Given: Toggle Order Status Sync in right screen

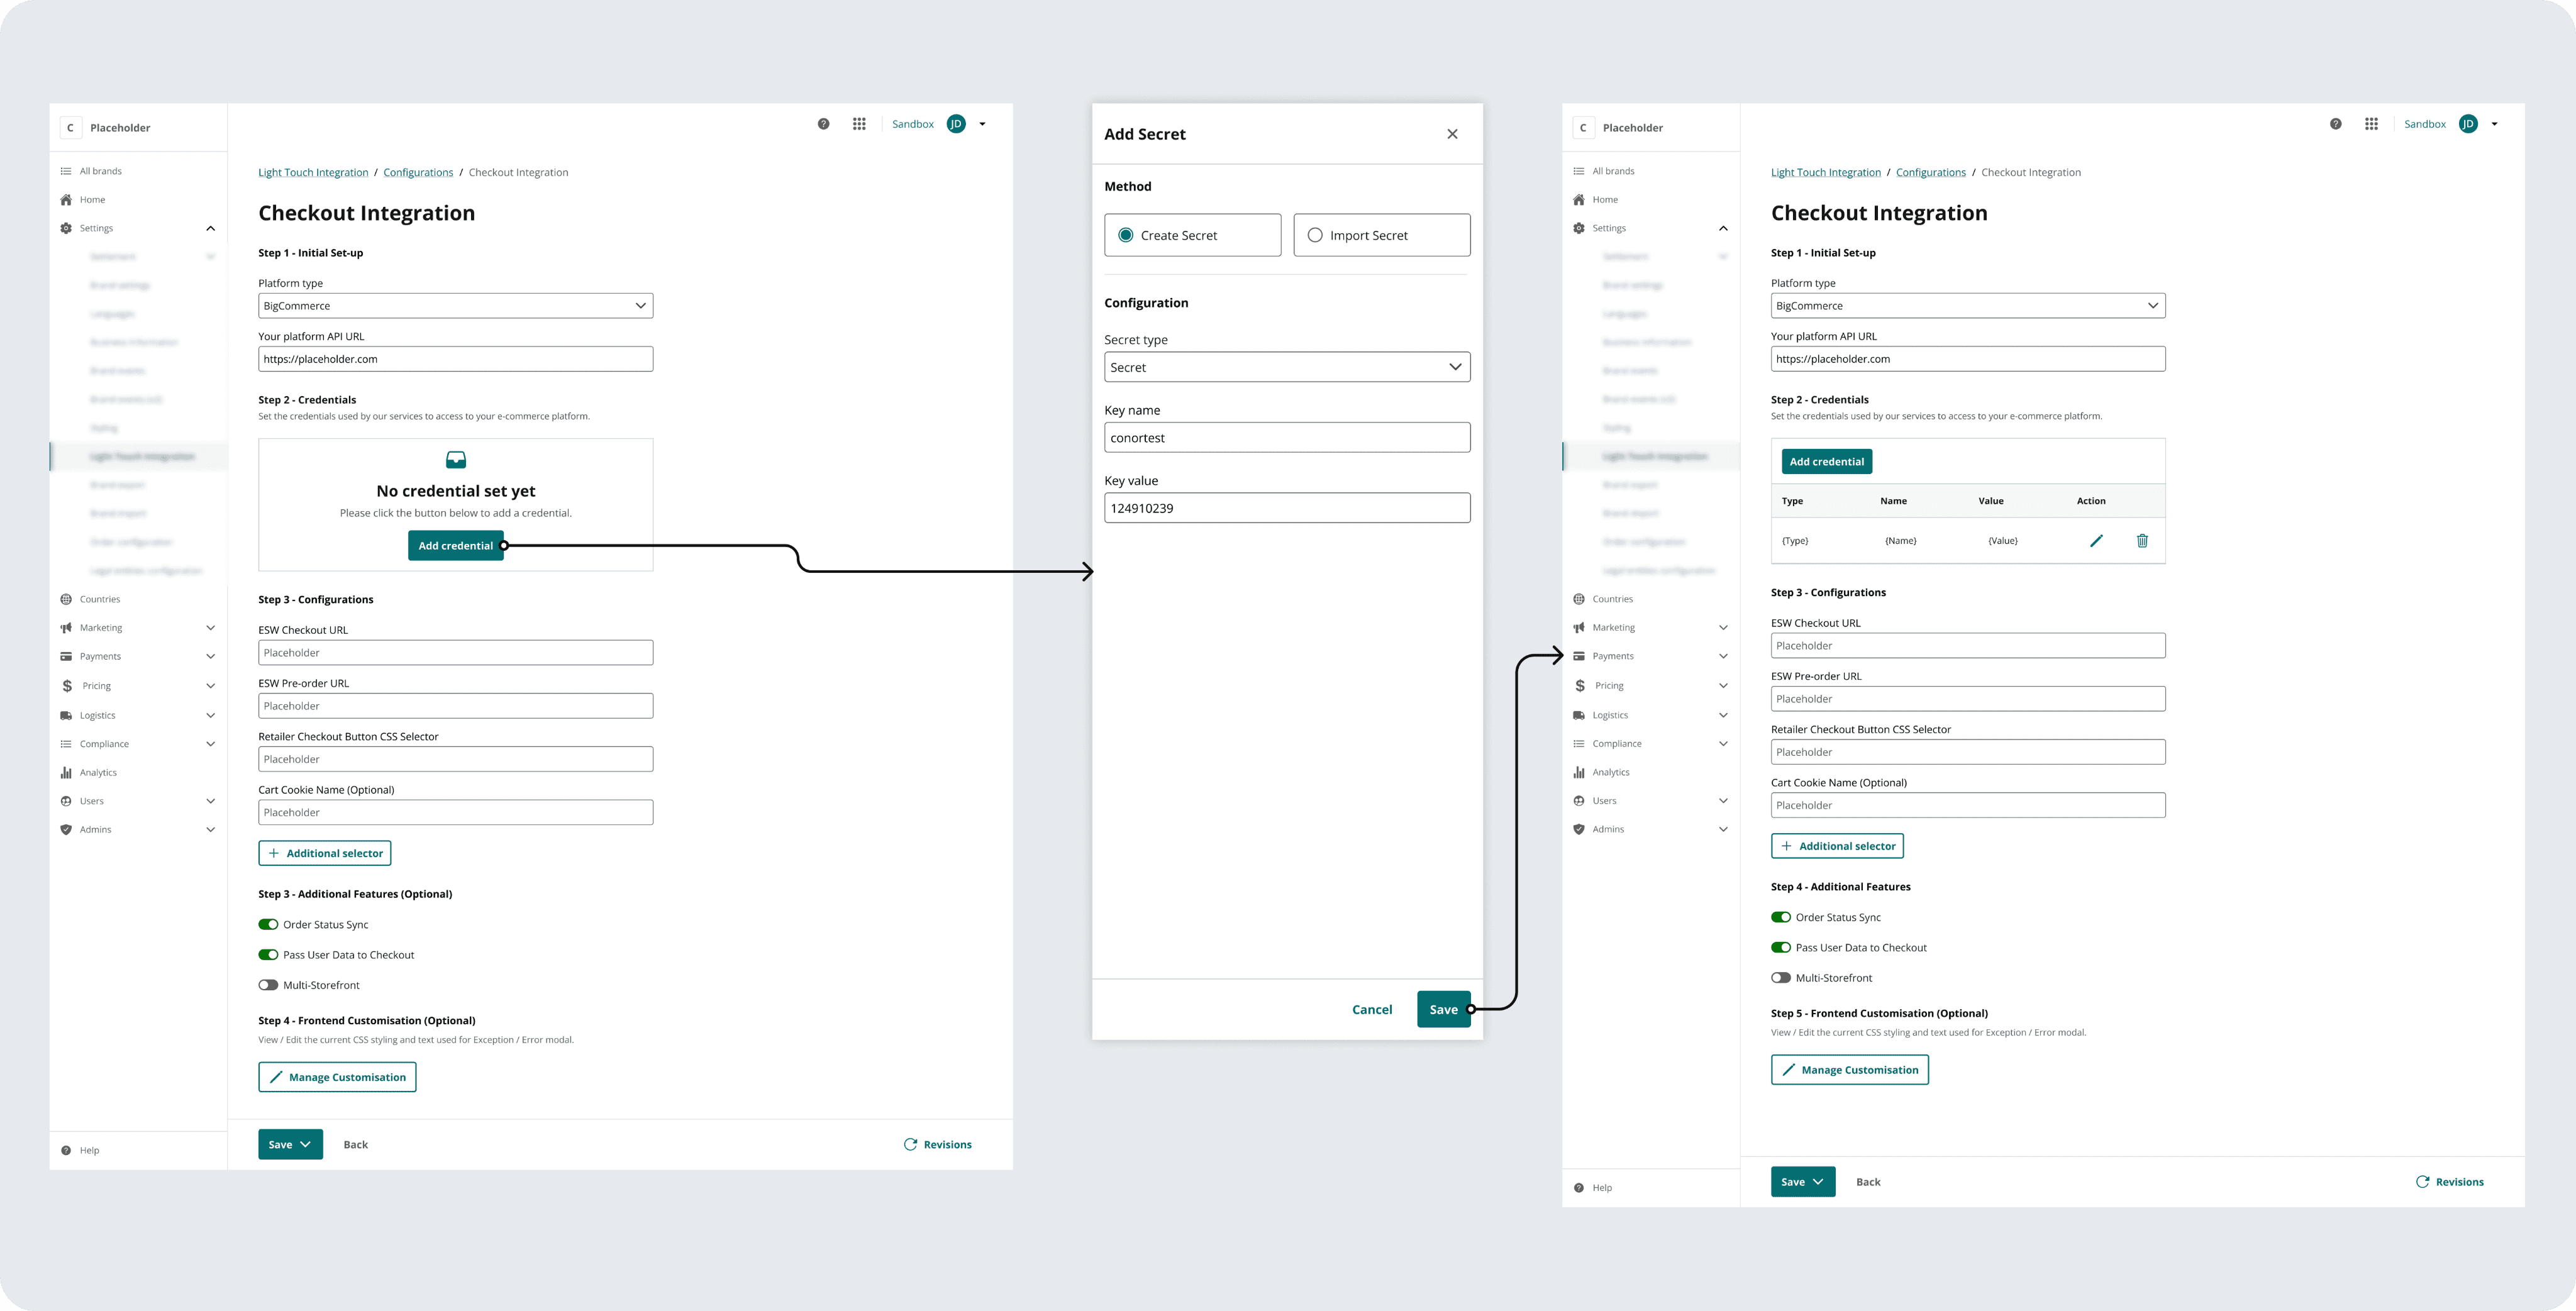Looking at the screenshot, I should (1780, 917).
